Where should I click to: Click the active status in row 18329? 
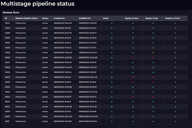(x=45, y=72)
